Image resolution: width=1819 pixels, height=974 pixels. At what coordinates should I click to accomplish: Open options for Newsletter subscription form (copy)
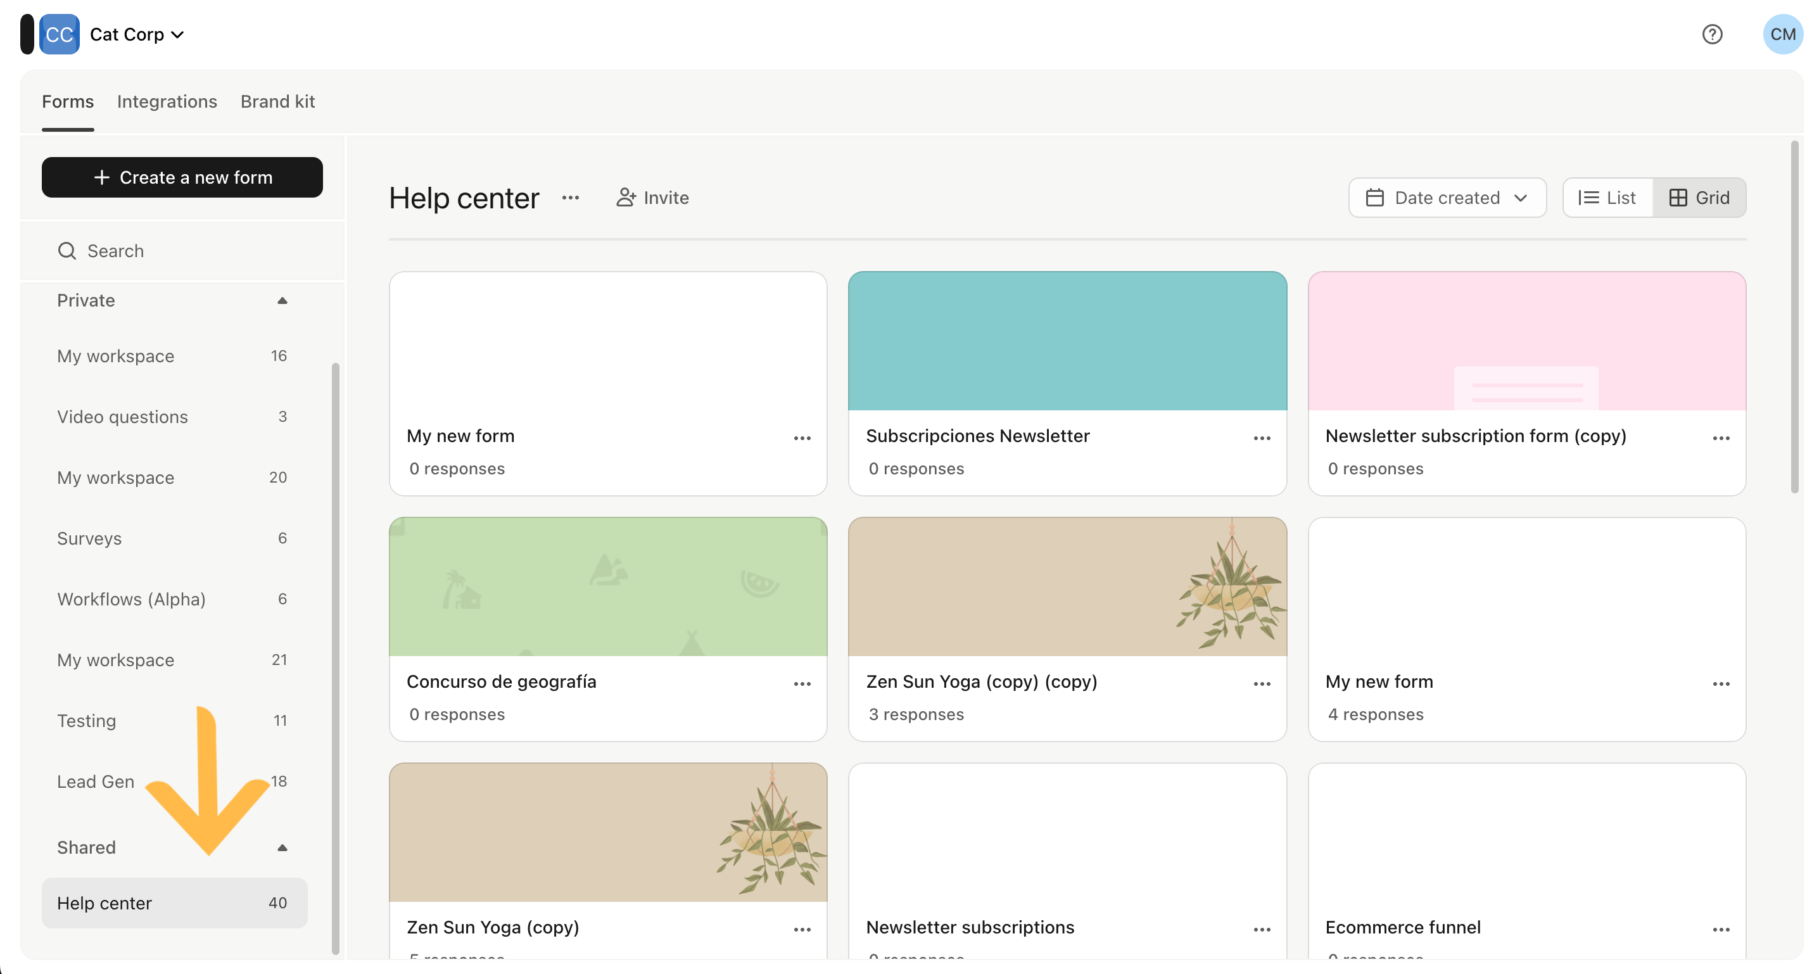(x=1721, y=438)
